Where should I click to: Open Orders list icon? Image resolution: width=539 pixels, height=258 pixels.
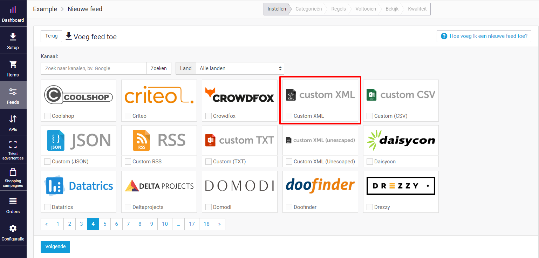13,201
